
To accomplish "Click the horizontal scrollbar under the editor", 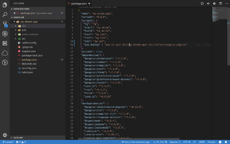I will pos(129,139).
